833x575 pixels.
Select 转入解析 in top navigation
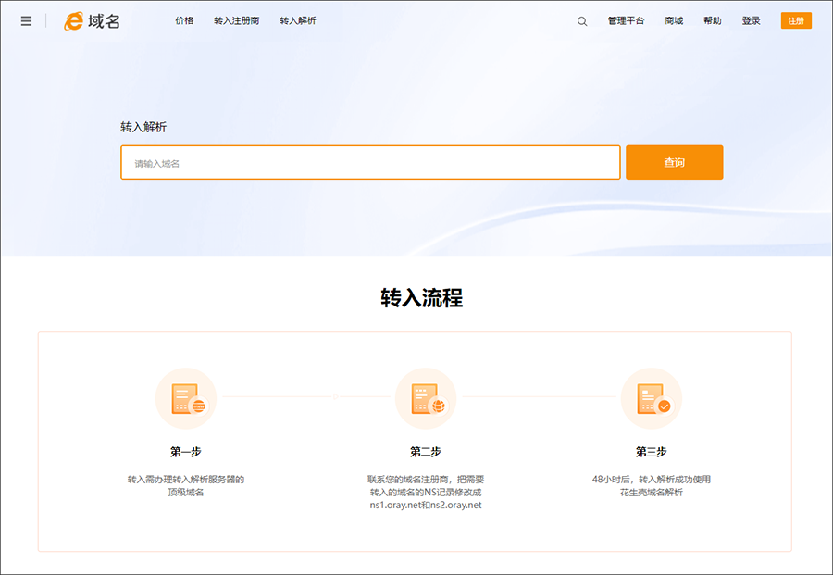297,20
